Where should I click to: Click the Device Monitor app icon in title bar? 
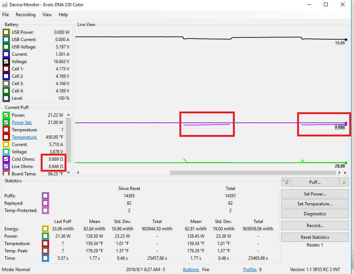[x=5, y=5]
